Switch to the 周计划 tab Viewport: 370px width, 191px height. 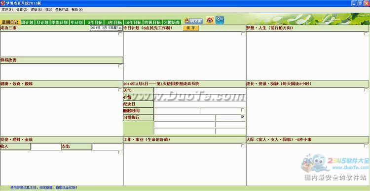click(27, 22)
